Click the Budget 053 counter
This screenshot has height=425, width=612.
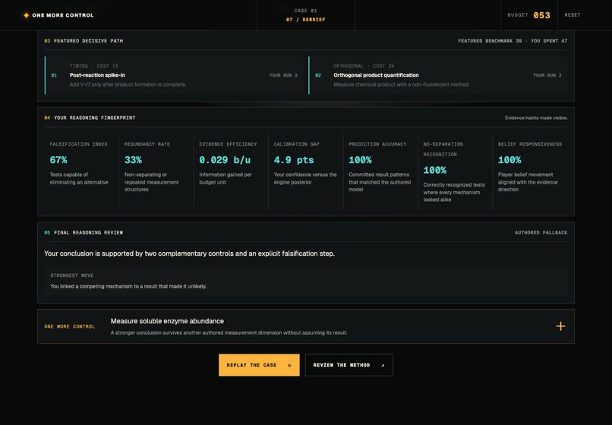click(529, 15)
